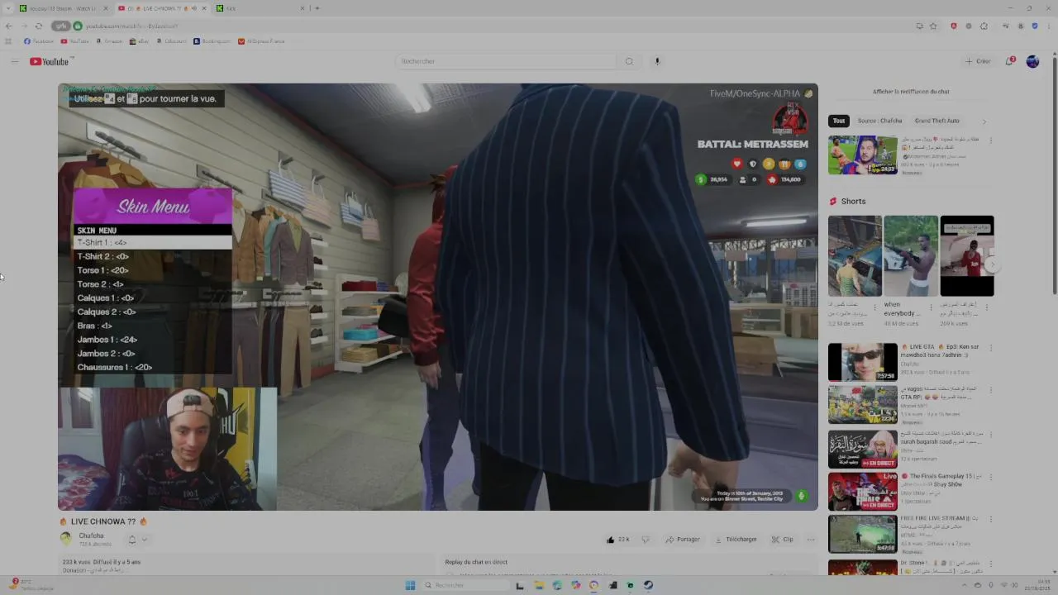Select the Grand Theft Auto chip
Image resolution: width=1058 pixels, height=595 pixels.
pos(937,121)
